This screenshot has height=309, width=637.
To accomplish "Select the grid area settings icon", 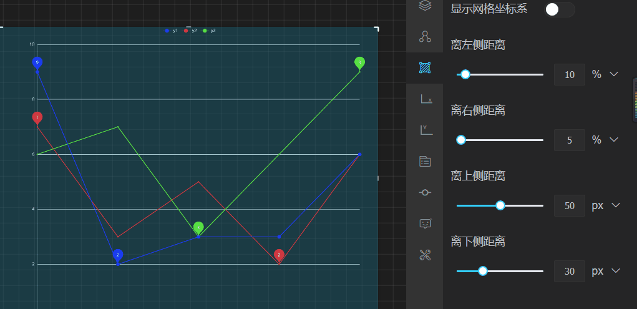I will pyautogui.click(x=425, y=68).
